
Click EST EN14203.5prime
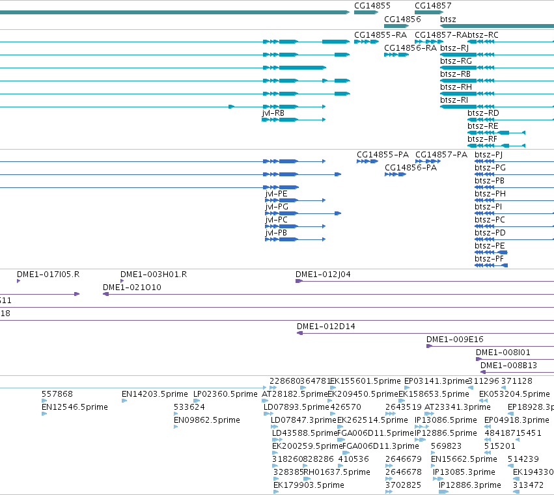pos(155,394)
